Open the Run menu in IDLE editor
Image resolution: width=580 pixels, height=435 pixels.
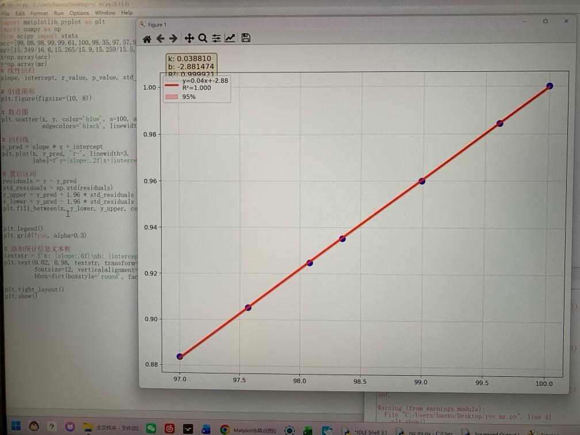click(x=59, y=13)
